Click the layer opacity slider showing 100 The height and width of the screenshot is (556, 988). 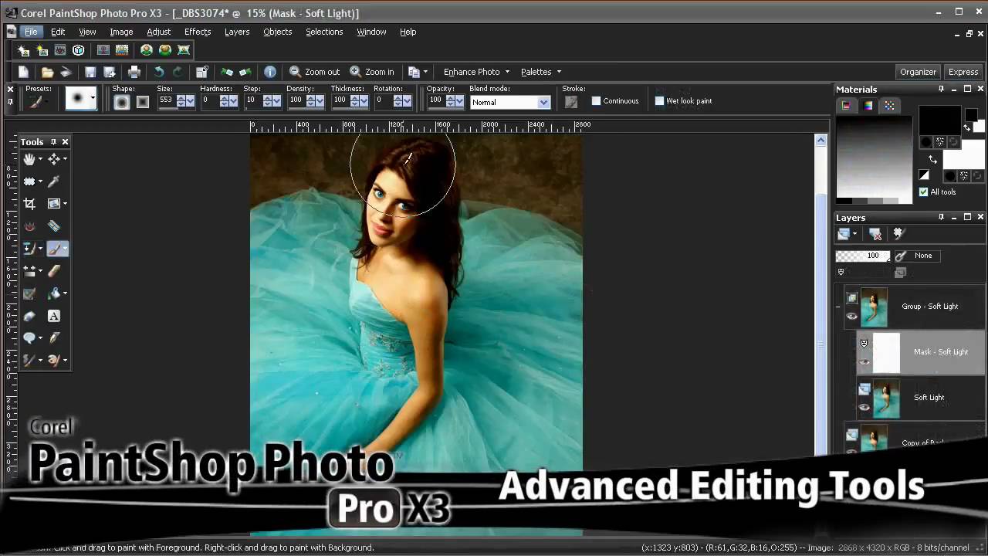pos(862,256)
